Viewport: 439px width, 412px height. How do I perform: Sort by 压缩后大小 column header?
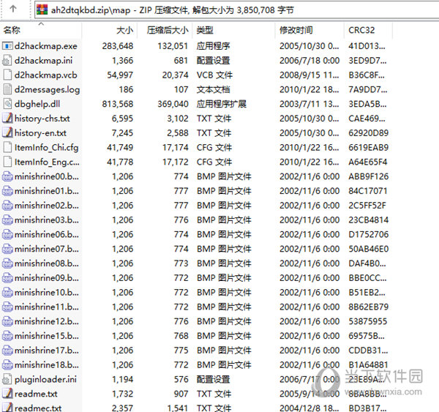168,30
